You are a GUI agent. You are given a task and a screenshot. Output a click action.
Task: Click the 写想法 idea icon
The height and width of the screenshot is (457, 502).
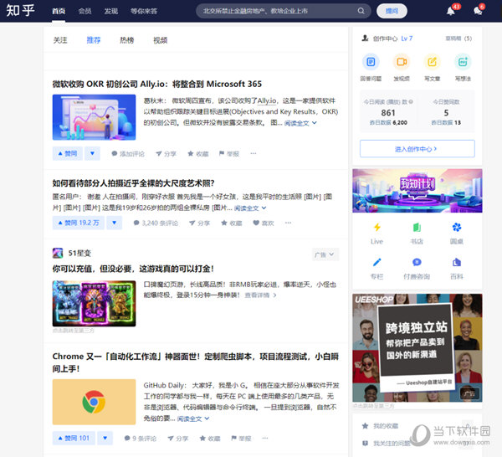[463, 61]
